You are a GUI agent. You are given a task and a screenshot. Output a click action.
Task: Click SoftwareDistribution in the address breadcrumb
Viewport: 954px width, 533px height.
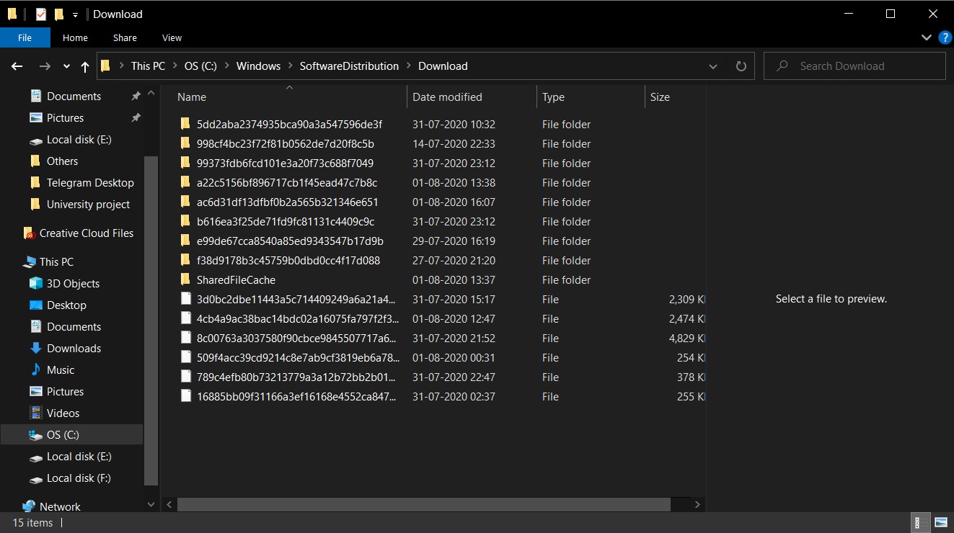click(349, 66)
